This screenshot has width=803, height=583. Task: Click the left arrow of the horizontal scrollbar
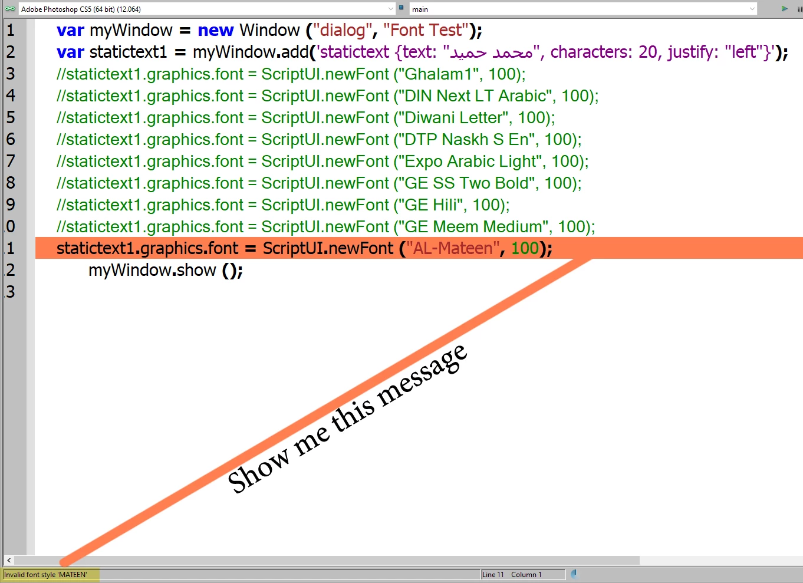click(x=9, y=561)
